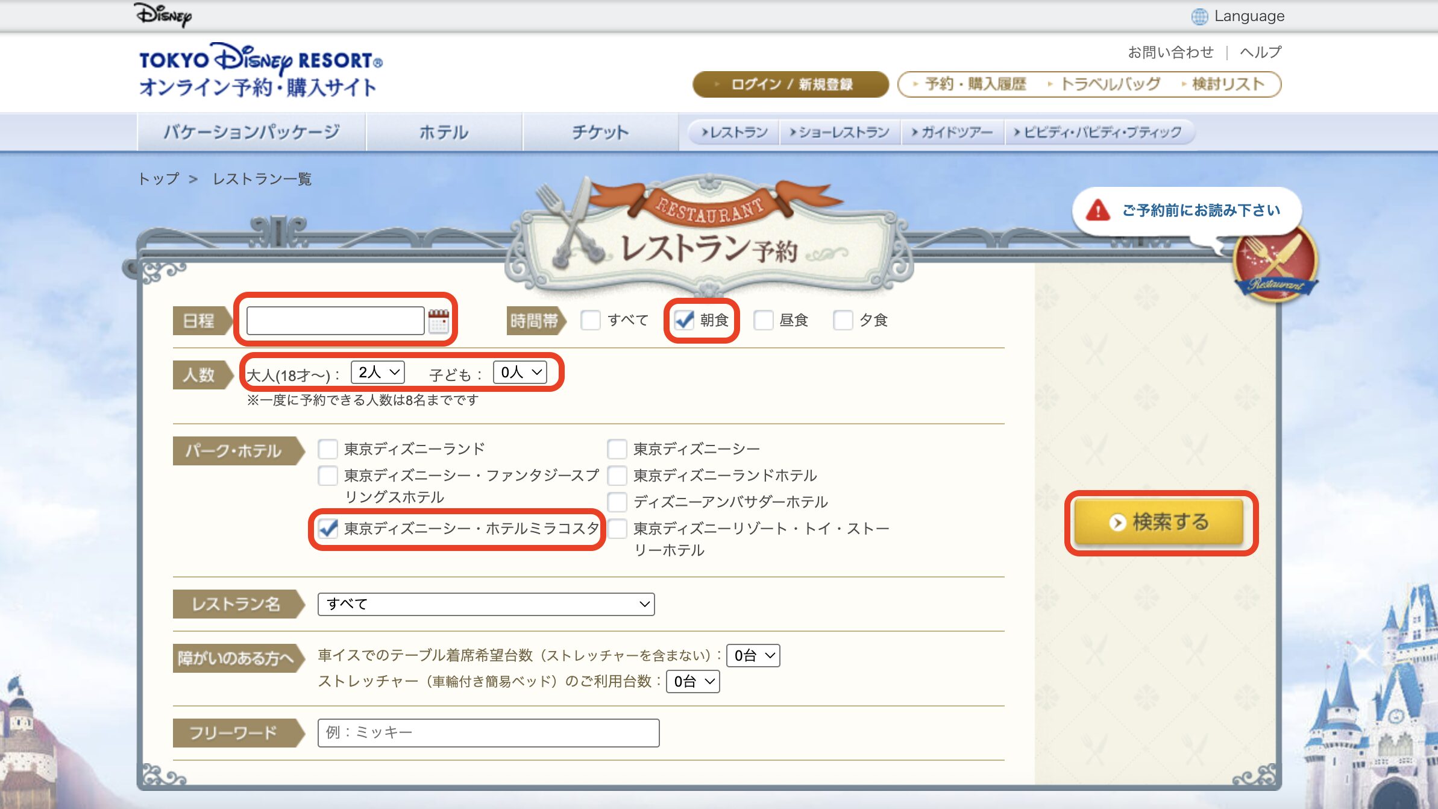Focus the 日程 date input field

[335, 321]
